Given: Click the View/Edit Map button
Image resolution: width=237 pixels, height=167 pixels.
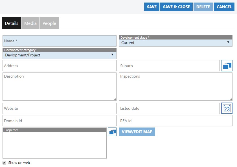Looking at the screenshot, I should [137, 132].
